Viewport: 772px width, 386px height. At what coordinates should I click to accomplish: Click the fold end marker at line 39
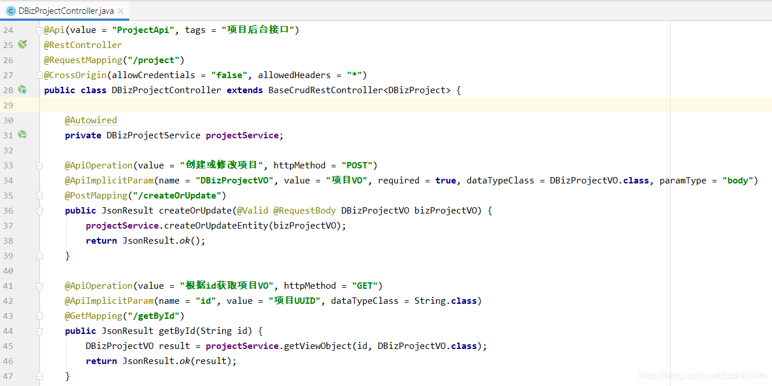click(x=39, y=255)
